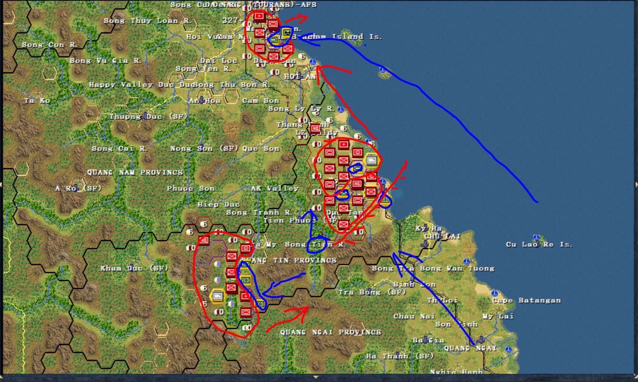Screen dimensions: 638x382
Task: Click the Van Tuong label
Action: 470,268
